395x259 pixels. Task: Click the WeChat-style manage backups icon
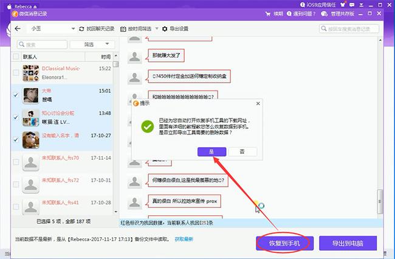(x=324, y=13)
